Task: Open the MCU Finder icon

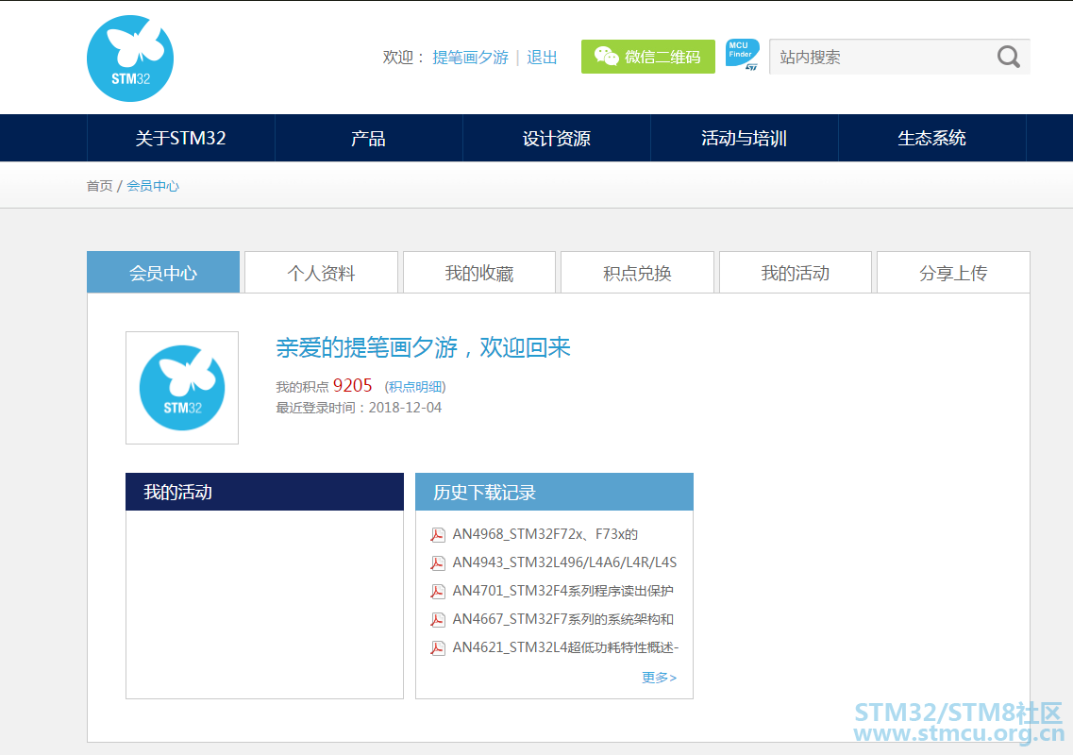Action: tap(743, 55)
